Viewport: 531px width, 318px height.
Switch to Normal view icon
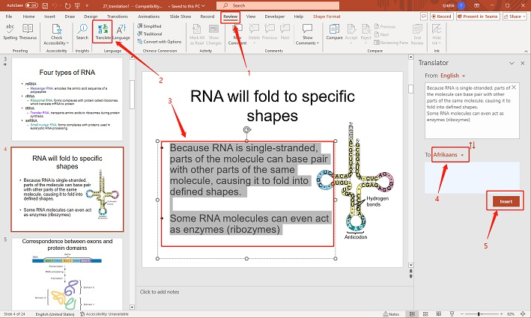coord(412,314)
